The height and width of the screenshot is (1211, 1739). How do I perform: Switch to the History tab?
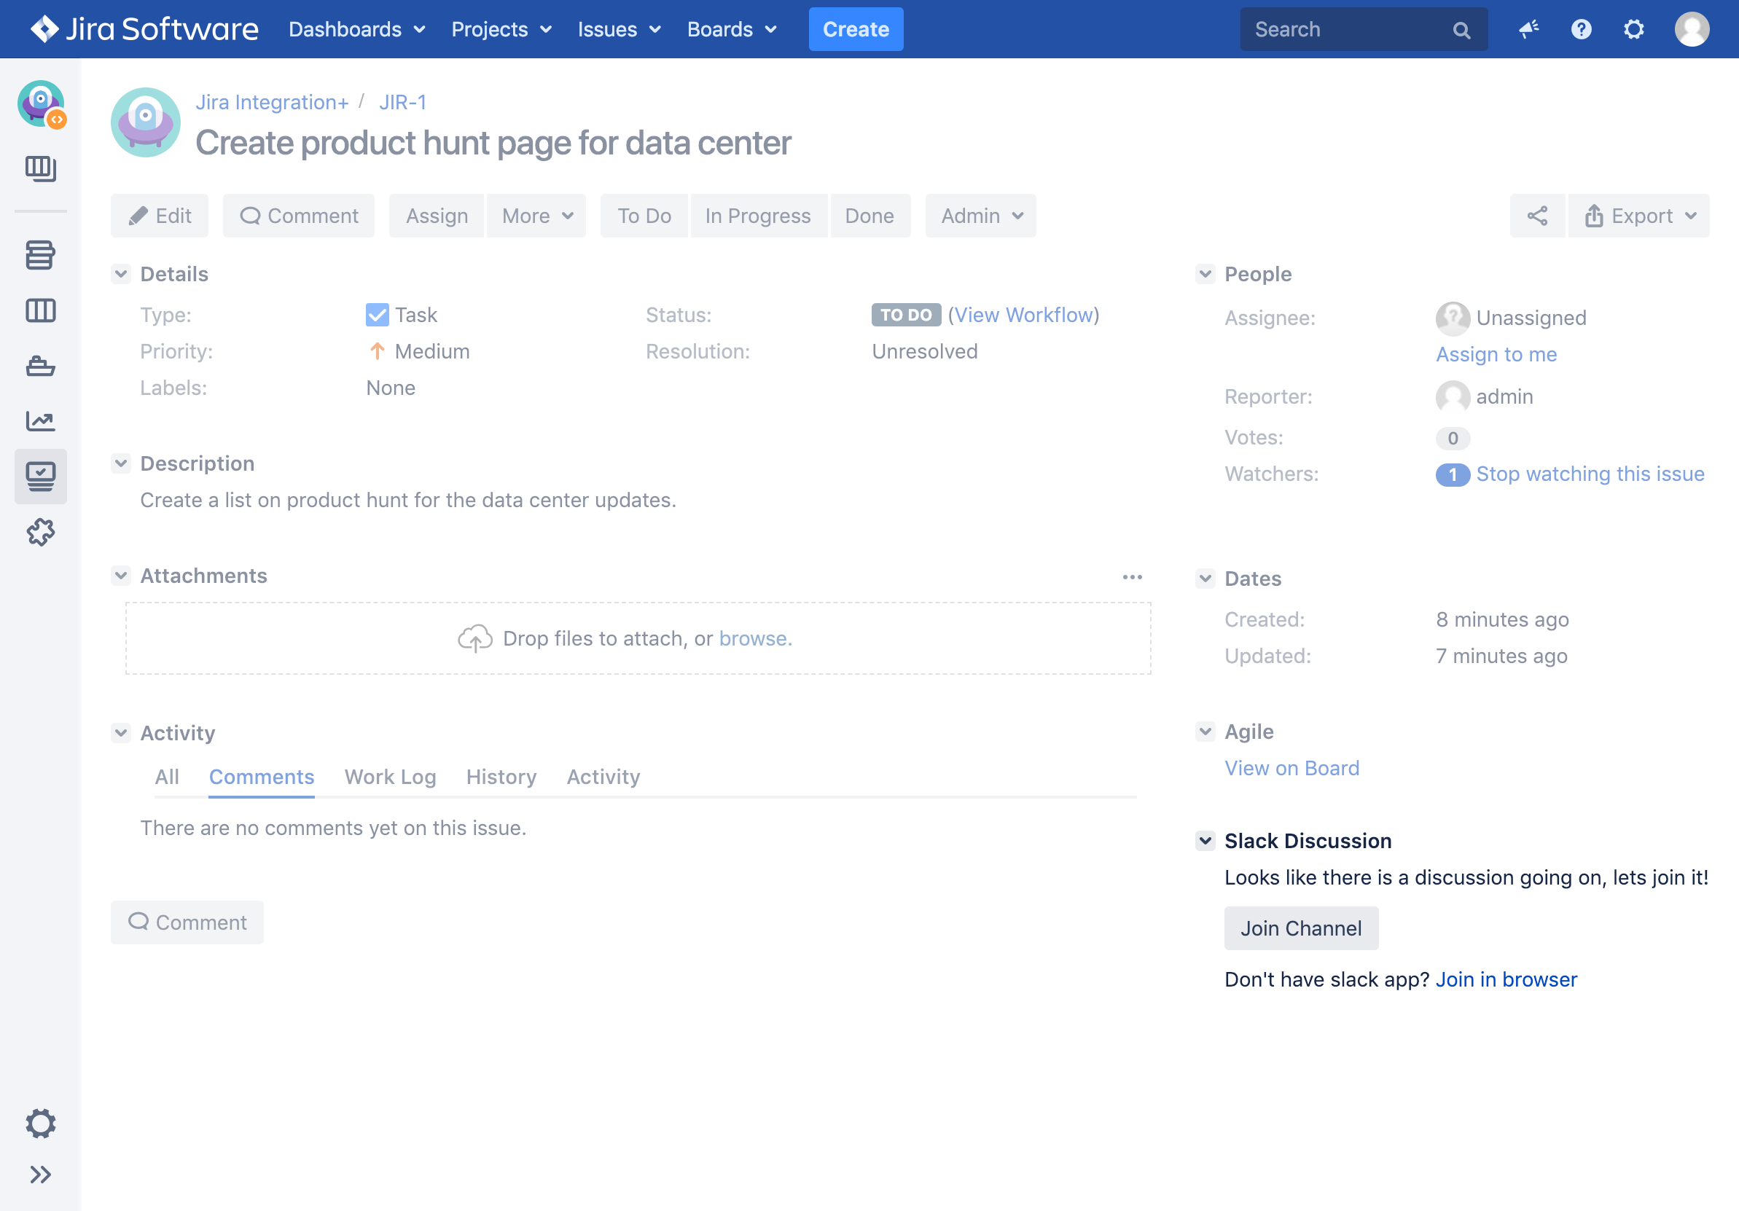pyautogui.click(x=501, y=777)
